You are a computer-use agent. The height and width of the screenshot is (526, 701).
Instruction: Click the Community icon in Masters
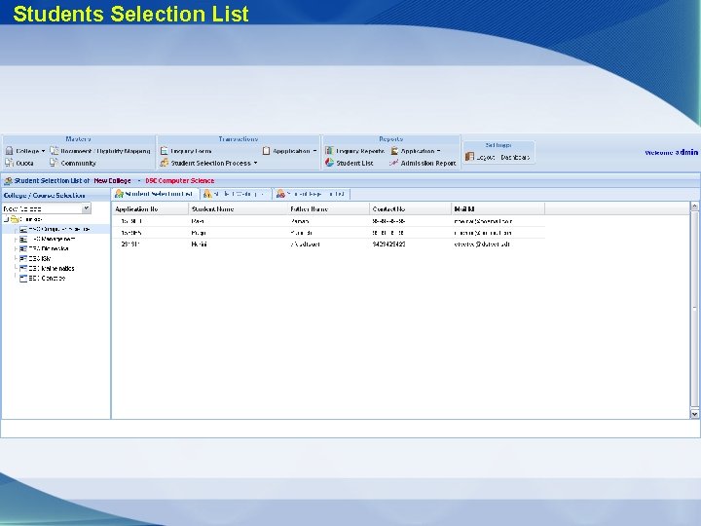[x=54, y=163]
